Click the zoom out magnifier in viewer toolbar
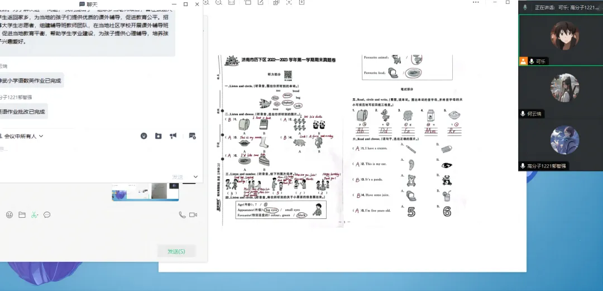The width and height of the screenshot is (603, 291). tap(219, 2)
